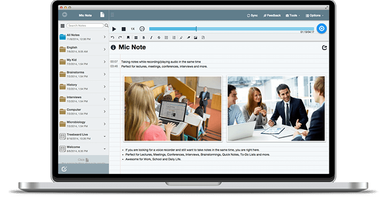
Task: Toggle italic formatting
Action: coord(151,38)
